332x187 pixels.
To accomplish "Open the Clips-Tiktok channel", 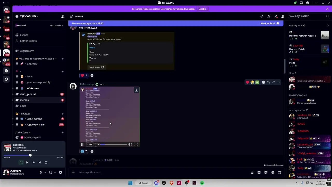I will click(x=39, y=119).
